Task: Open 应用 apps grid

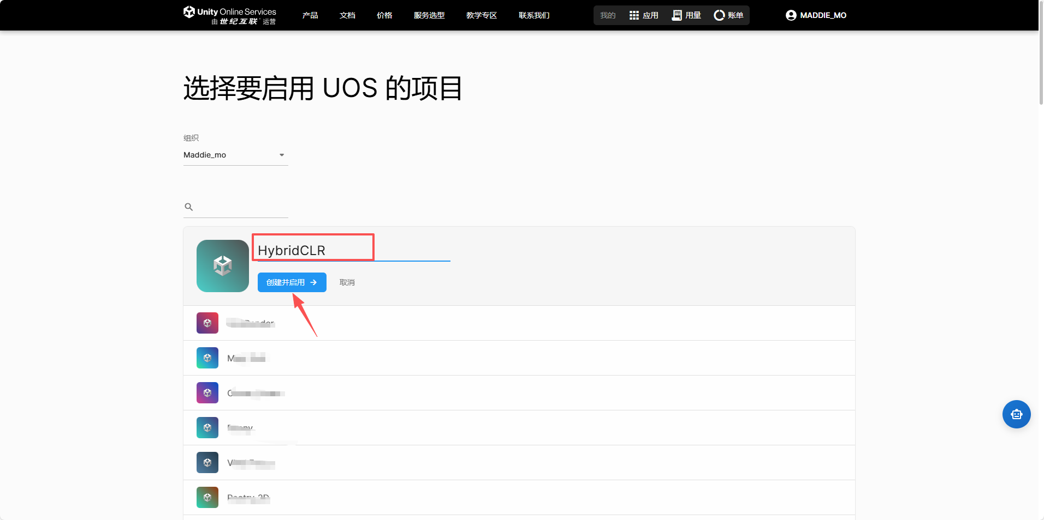Action: tap(644, 15)
